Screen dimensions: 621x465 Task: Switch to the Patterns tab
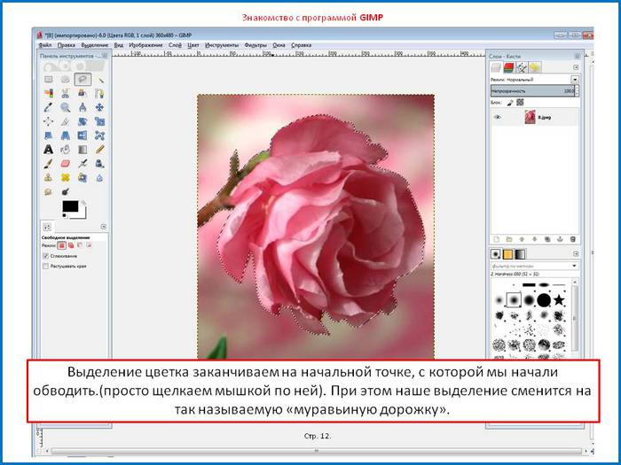click(x=507, y=254)
